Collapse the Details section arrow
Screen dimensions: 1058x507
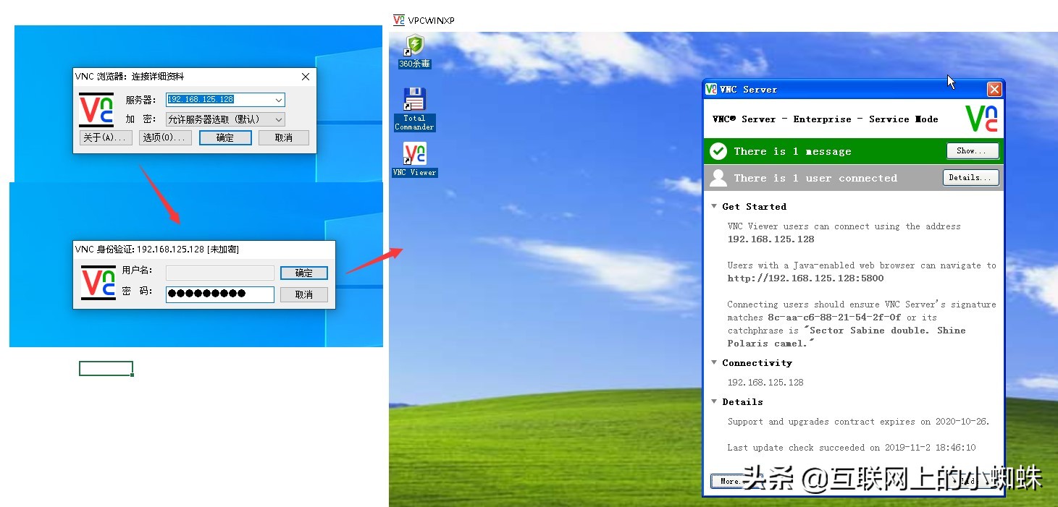coord(715,401)
